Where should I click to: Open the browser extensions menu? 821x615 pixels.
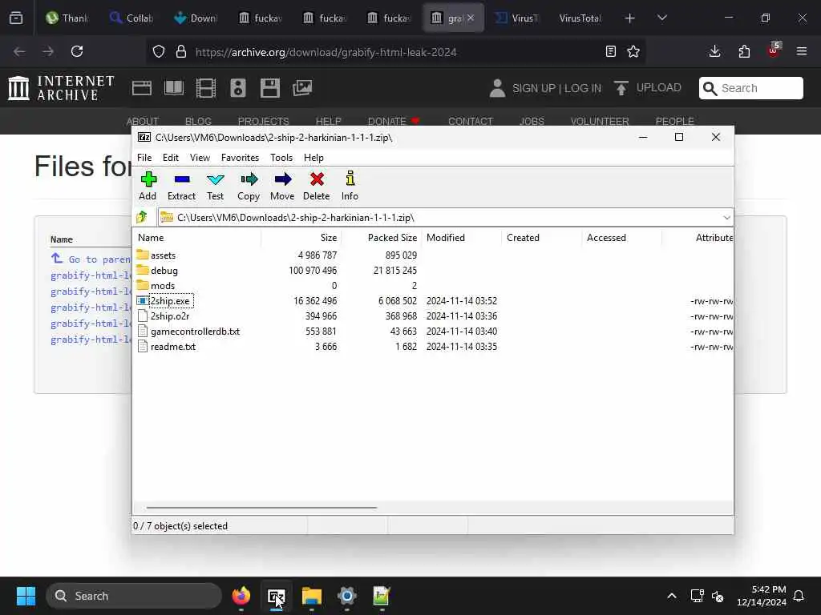click(x=744, y=51)
